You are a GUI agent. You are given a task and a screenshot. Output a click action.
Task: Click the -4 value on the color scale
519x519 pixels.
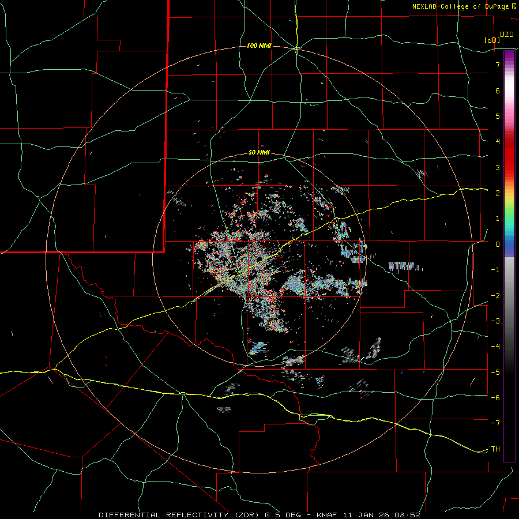tap(495, 347)
